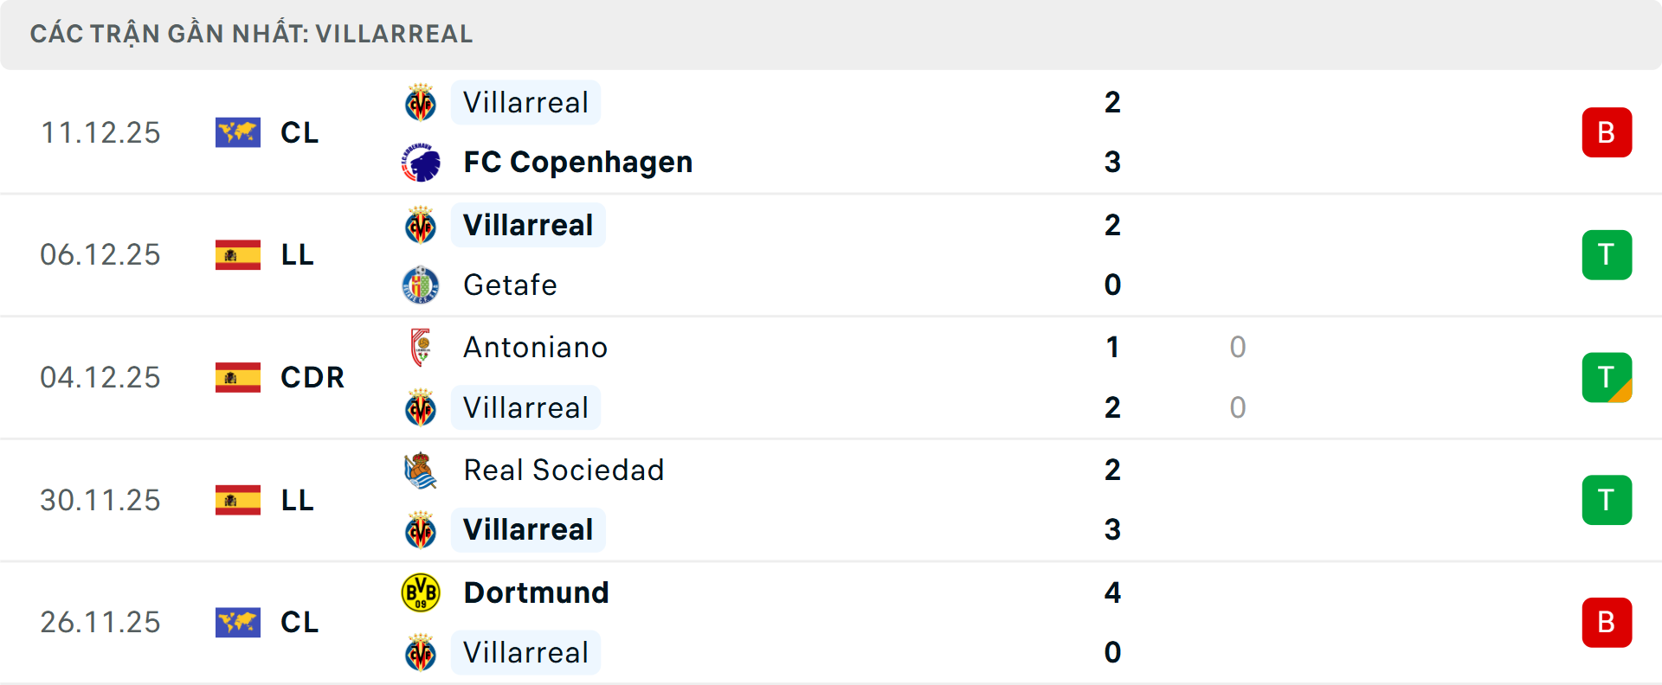Click the FC Copenhagen club crest
The image size is (1662, 685).
pyautogui.click(x=422, y=163)
